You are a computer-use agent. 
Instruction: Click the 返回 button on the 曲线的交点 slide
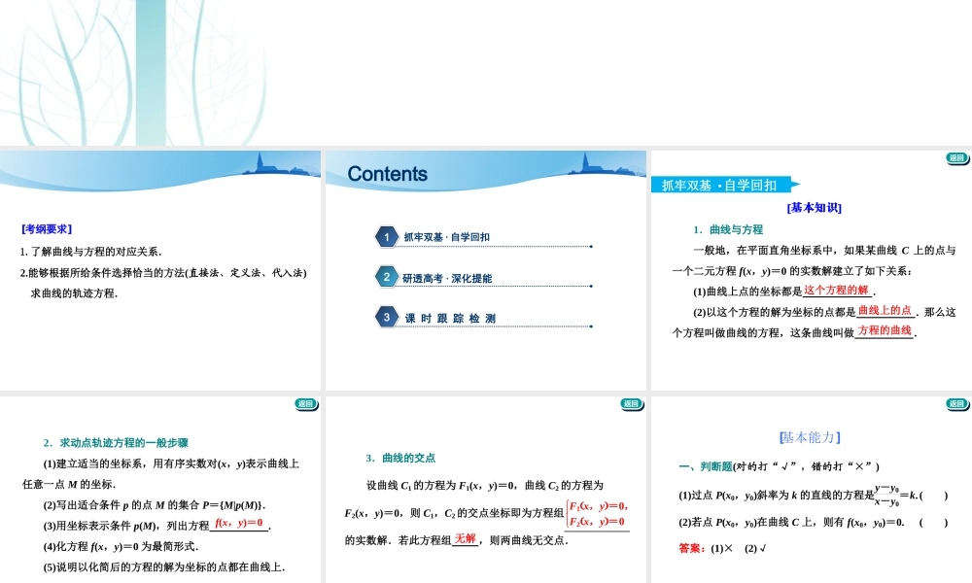click(632, 403)
